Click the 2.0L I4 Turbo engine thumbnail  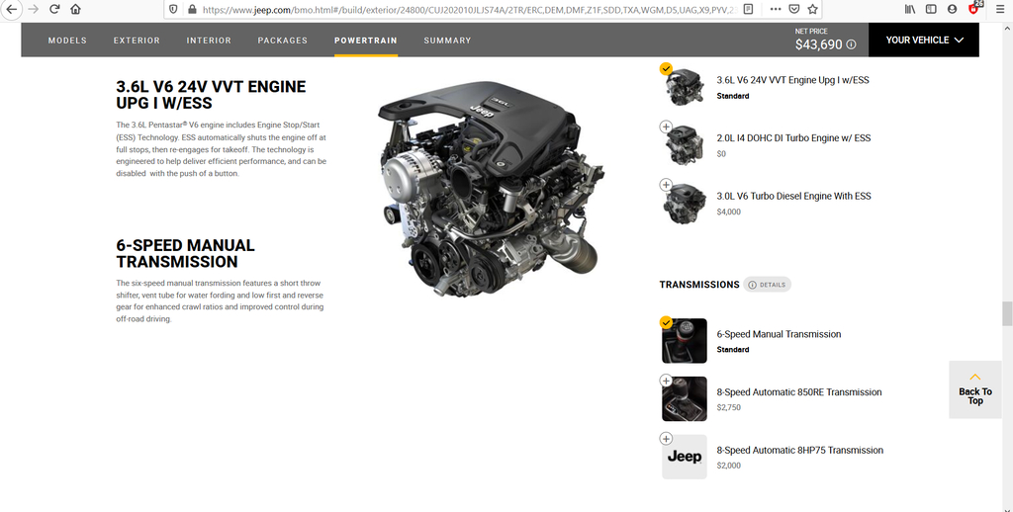[x=685, y=146]
